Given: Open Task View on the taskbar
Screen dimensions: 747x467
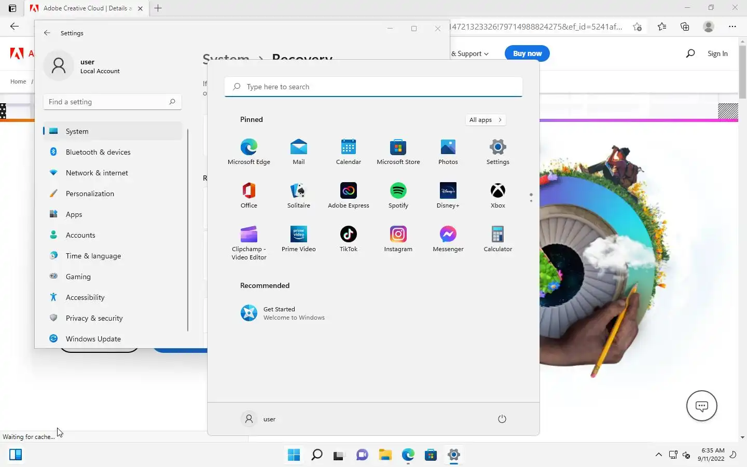Looking at the screenshot, I should [339, 455].
